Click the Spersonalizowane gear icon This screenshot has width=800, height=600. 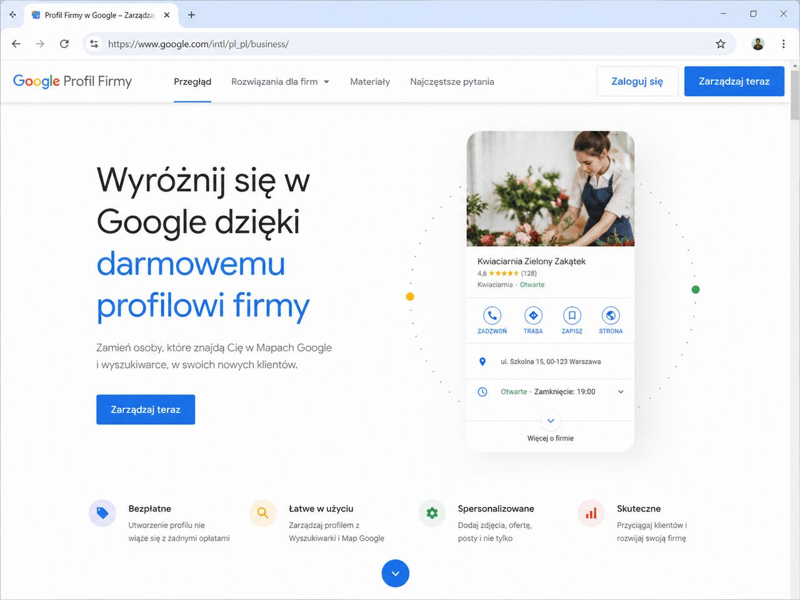click(432, 513)
